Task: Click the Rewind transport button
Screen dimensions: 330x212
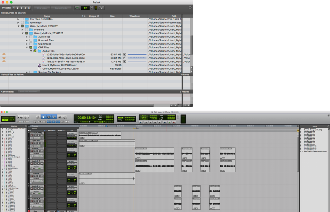Action: [x=150, y=122]
